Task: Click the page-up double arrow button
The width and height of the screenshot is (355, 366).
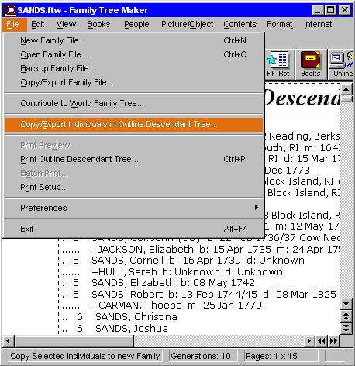Action: click(x=346, y=316)
